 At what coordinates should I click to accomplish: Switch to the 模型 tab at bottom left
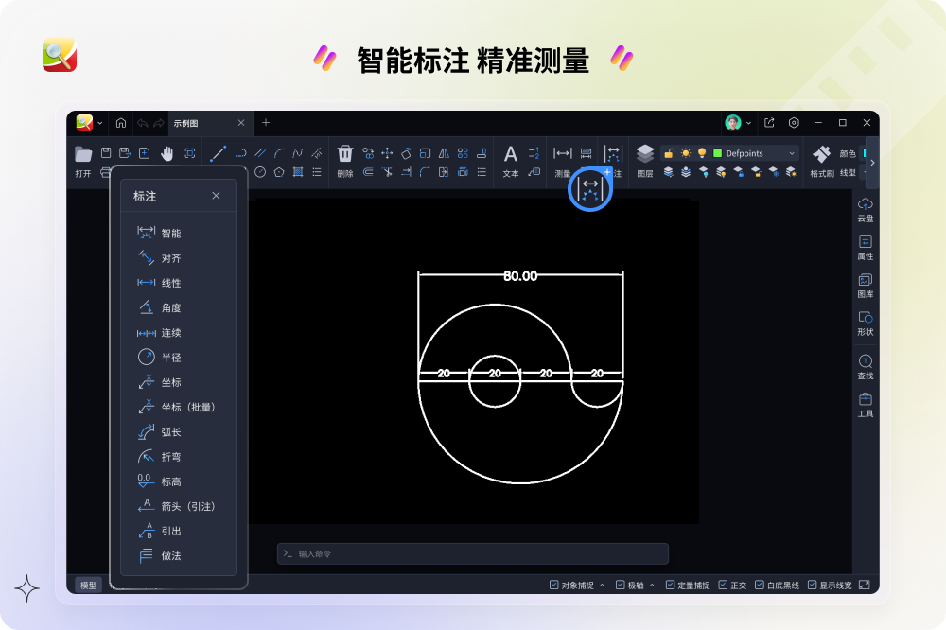click(x=87, y=585)
